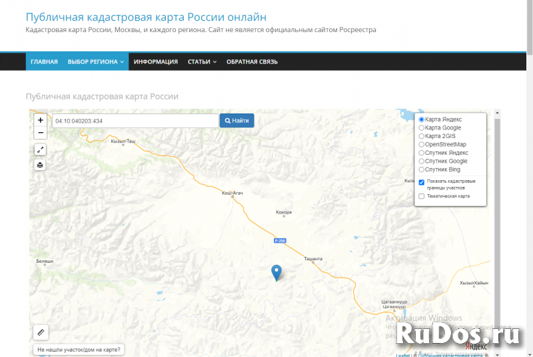The height and width of the screenshot is (357, 533).
Task: Click the Ташанта town label on map
Action: coord(313,259)
